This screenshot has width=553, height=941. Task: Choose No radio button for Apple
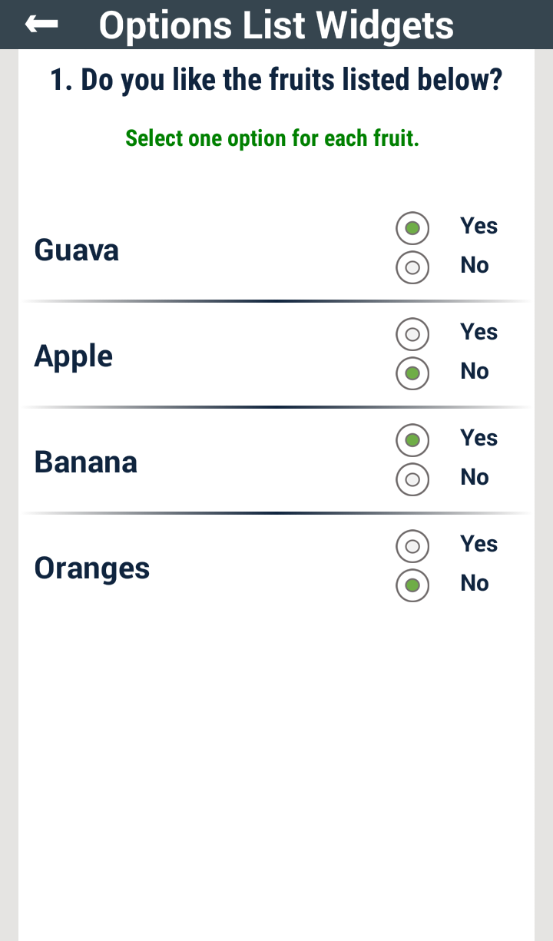[412, 373]
